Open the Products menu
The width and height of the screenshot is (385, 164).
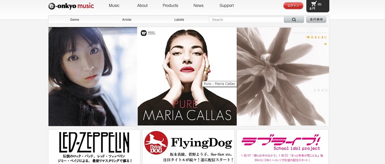[x=170, y=5]
